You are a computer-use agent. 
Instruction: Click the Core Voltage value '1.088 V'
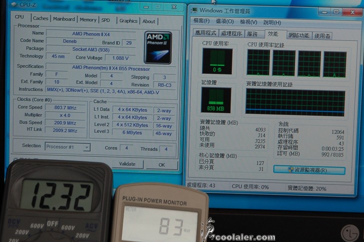pyautogui.click(x=120, y=58)
